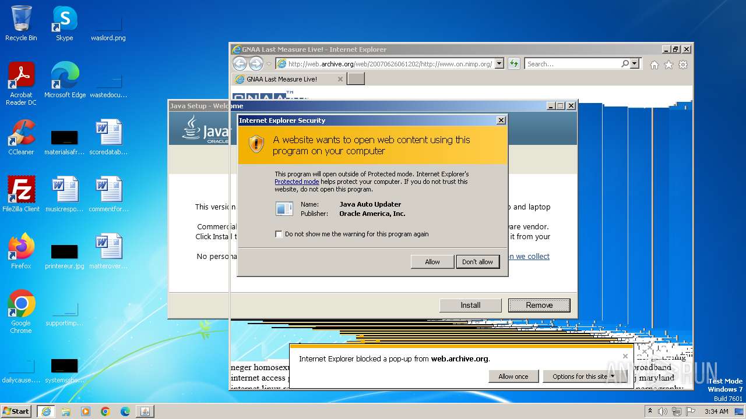Open the network tray icon

[x=677, y=411]
